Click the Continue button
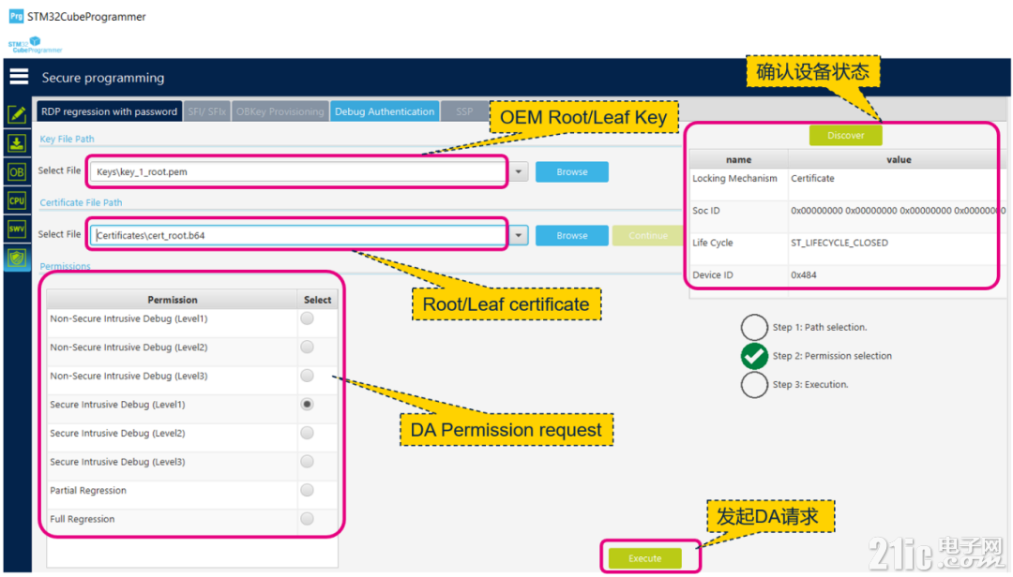This screenshot has height=577, width=1013. coord(648,235)
